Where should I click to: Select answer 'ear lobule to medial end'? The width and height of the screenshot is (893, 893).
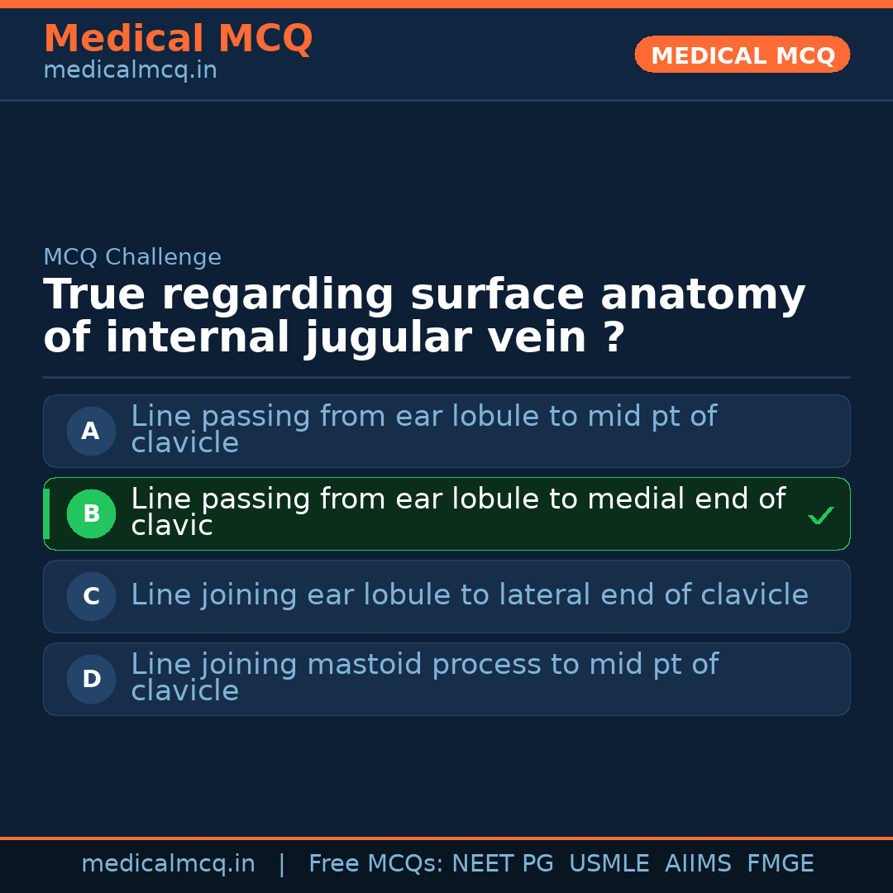click(457, 512)
